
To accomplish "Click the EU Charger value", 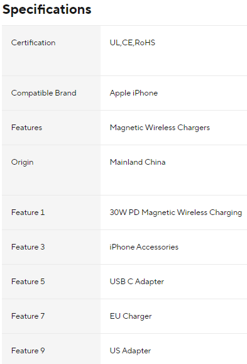I will point(131,316).
